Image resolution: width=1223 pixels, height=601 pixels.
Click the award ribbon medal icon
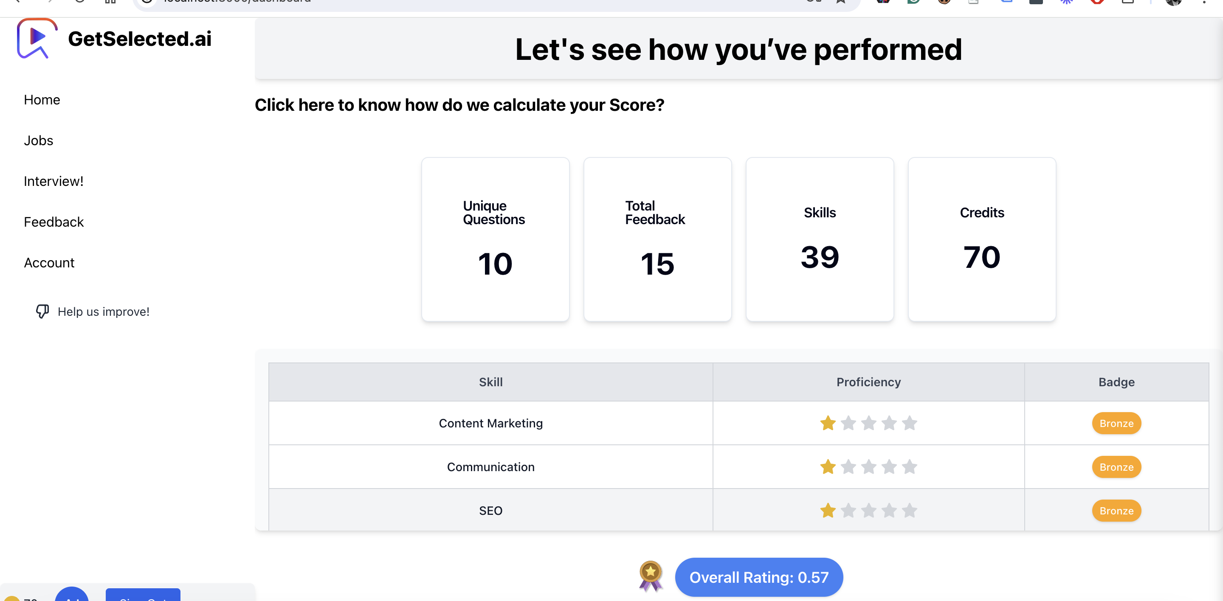pyautogui.click(x=650, y=576)
